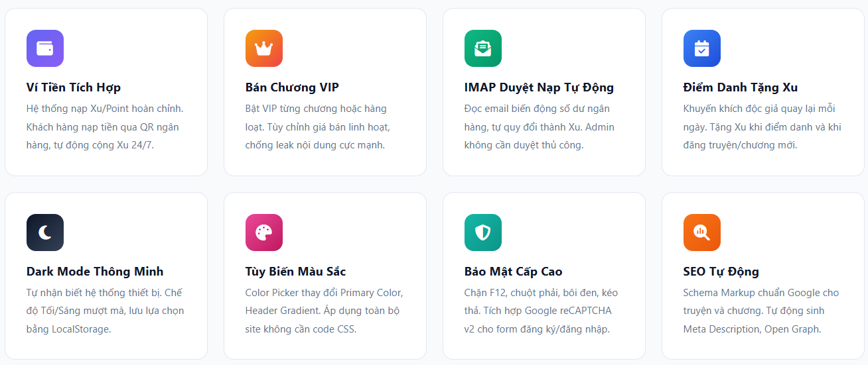Select the Tùy Biến Màu Sắc title

(295, 272)
